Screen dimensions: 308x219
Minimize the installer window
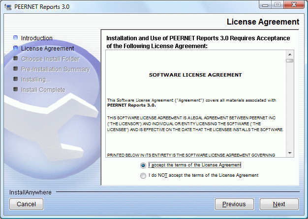coord(265,5)
